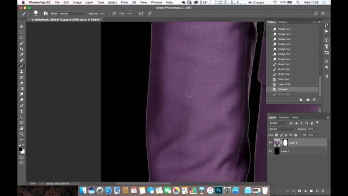Toggle layer filtering on or off

coord(318,122)
